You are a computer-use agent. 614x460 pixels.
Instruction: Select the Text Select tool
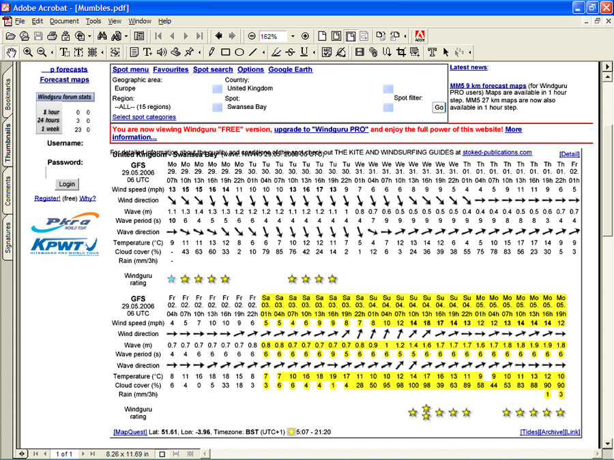(64, 52)
